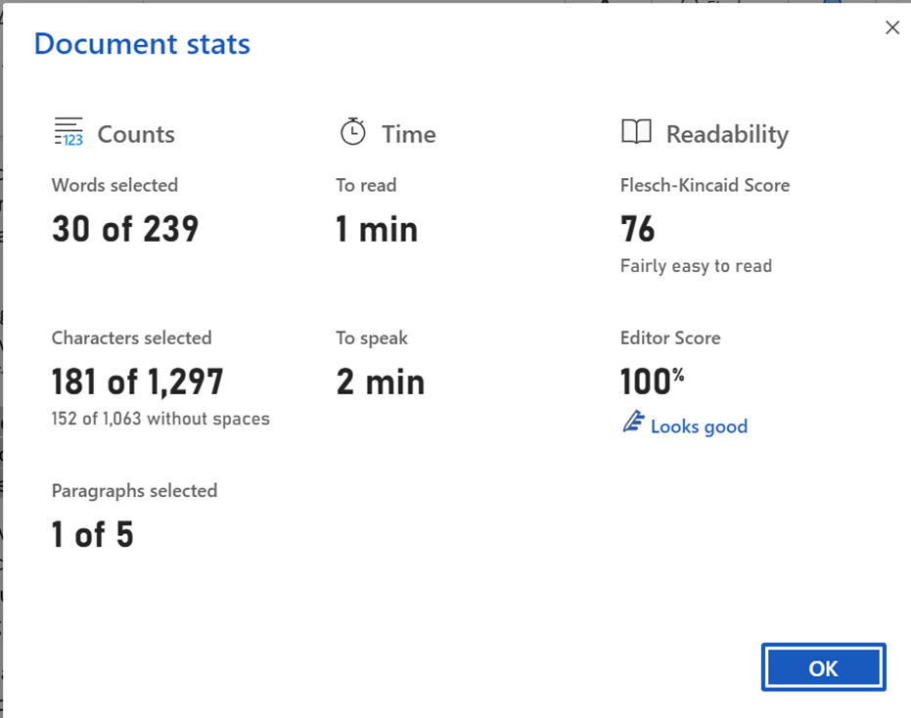Screen dimensions: 911x718
Task: Click the Characters selected value 181 of 1,297
Action: point(137,381)
